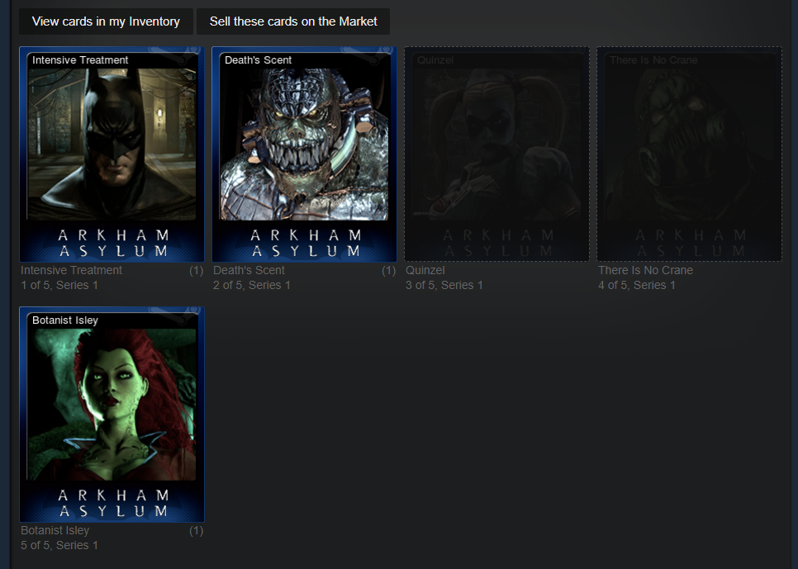Click Sell these cards on the Market
This screenshot has height=569, width=798.
[x=293, y=21]
